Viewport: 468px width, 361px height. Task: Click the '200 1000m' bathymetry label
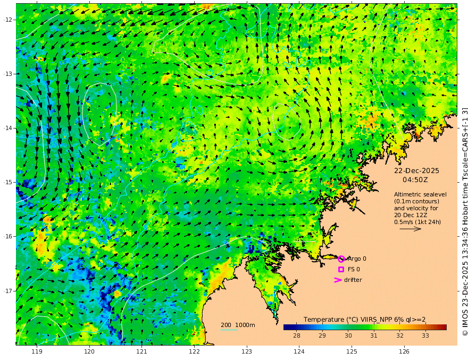[238, 325]
